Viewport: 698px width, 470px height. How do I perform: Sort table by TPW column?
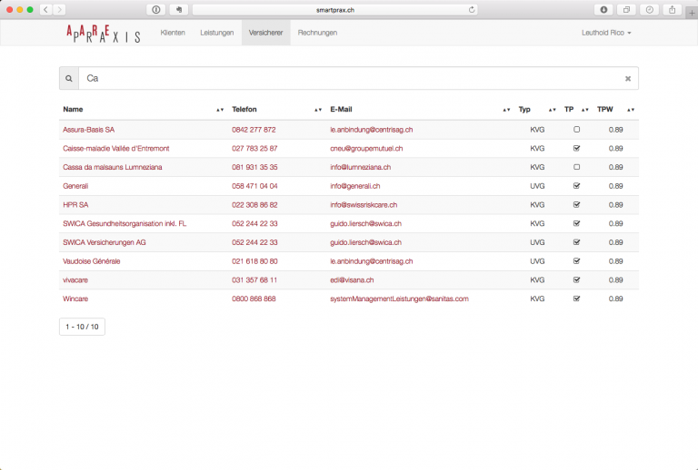pos(631,110)
